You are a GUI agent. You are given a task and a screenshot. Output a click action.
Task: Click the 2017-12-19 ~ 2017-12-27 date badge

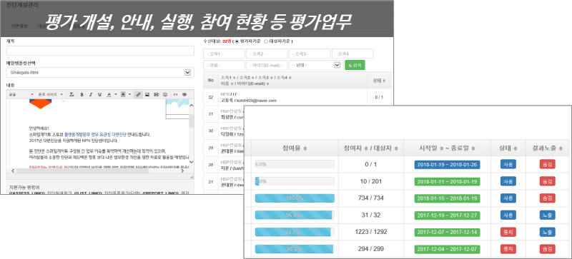[x=448, y=215]
